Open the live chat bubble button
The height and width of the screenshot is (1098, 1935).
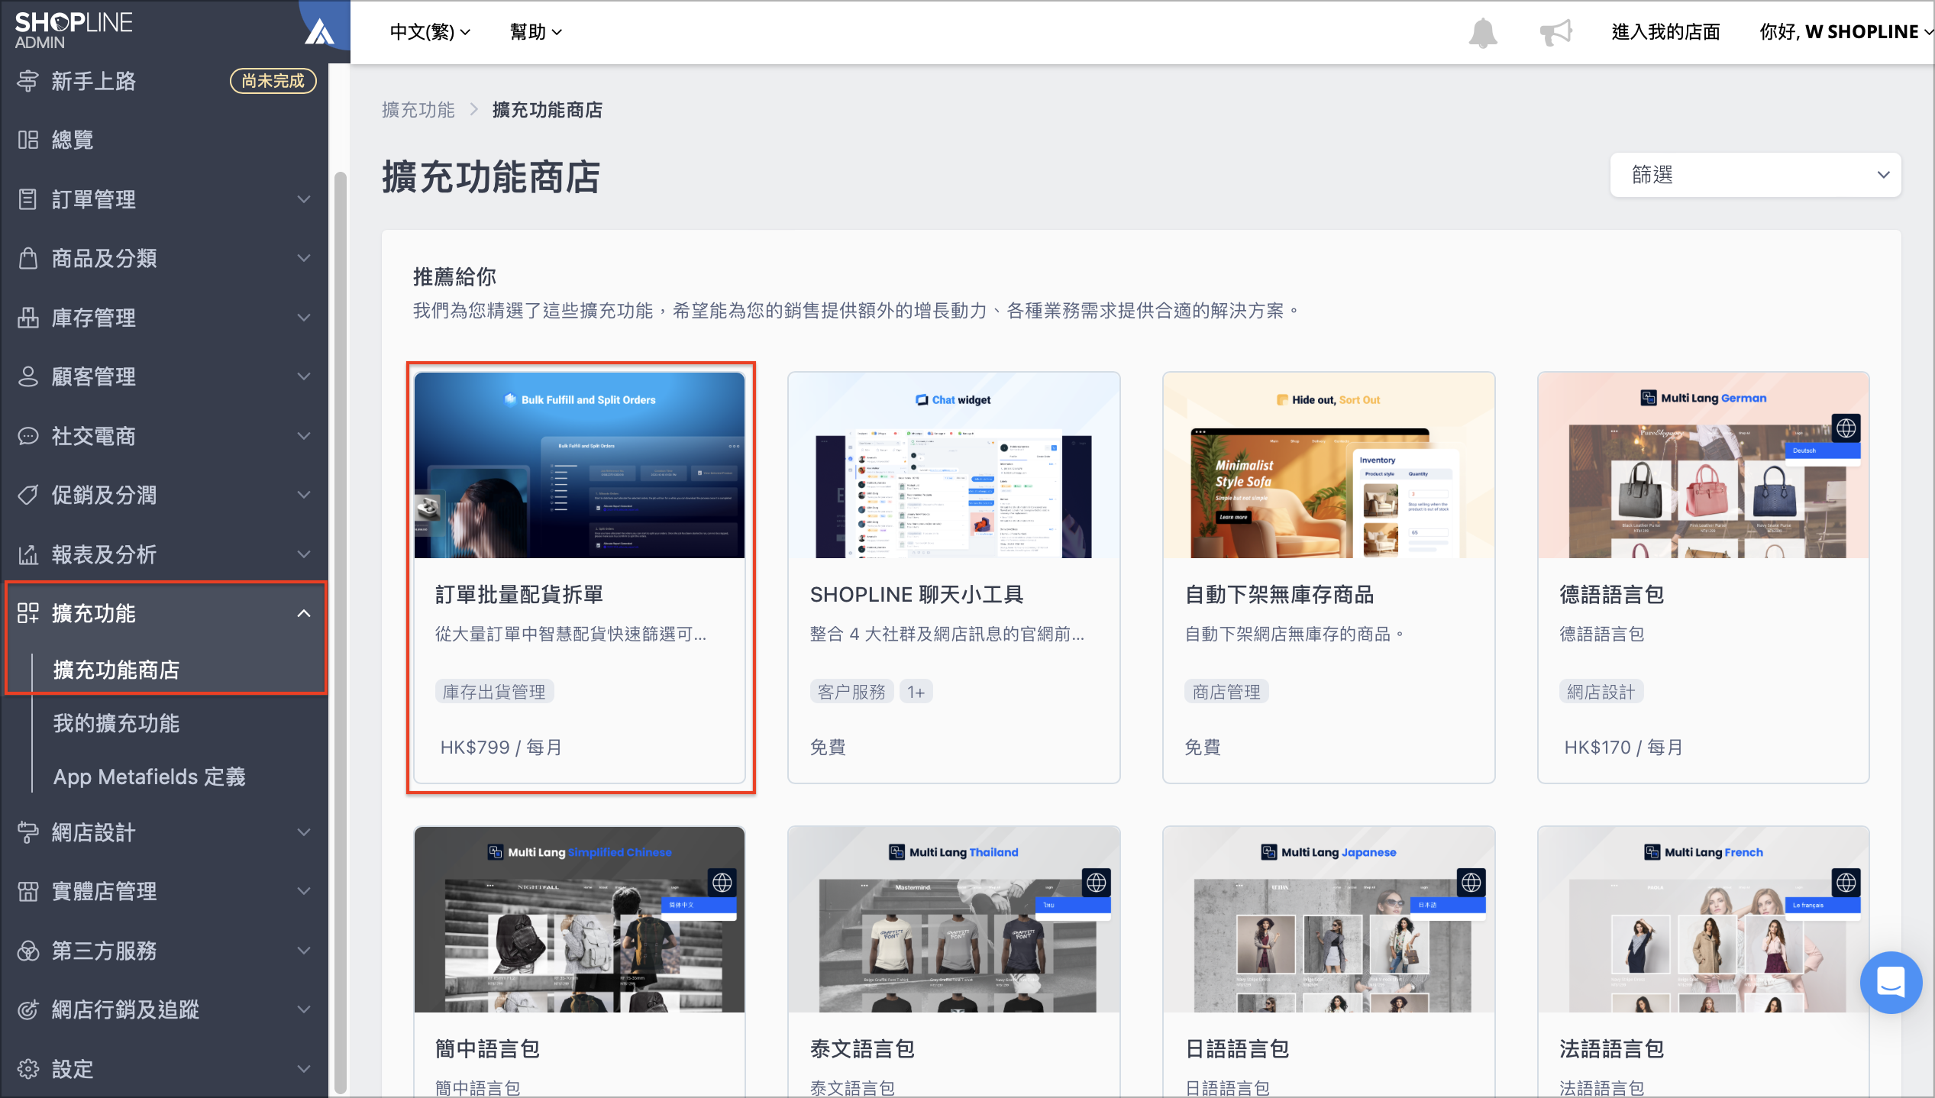(x=1891, y=982)
